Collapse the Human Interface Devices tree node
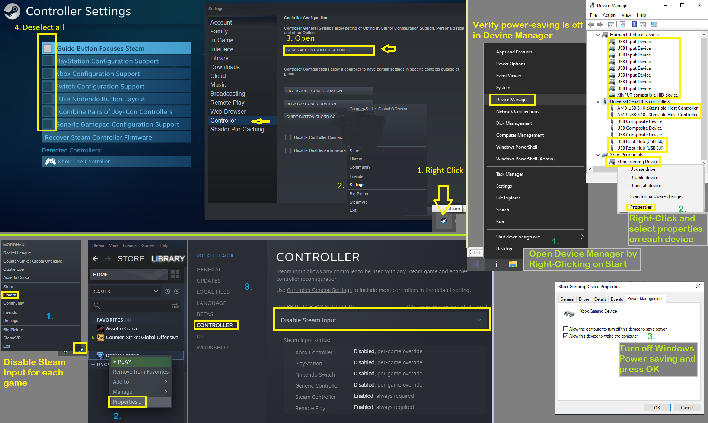The image size is (708, 423). point(598,35)
